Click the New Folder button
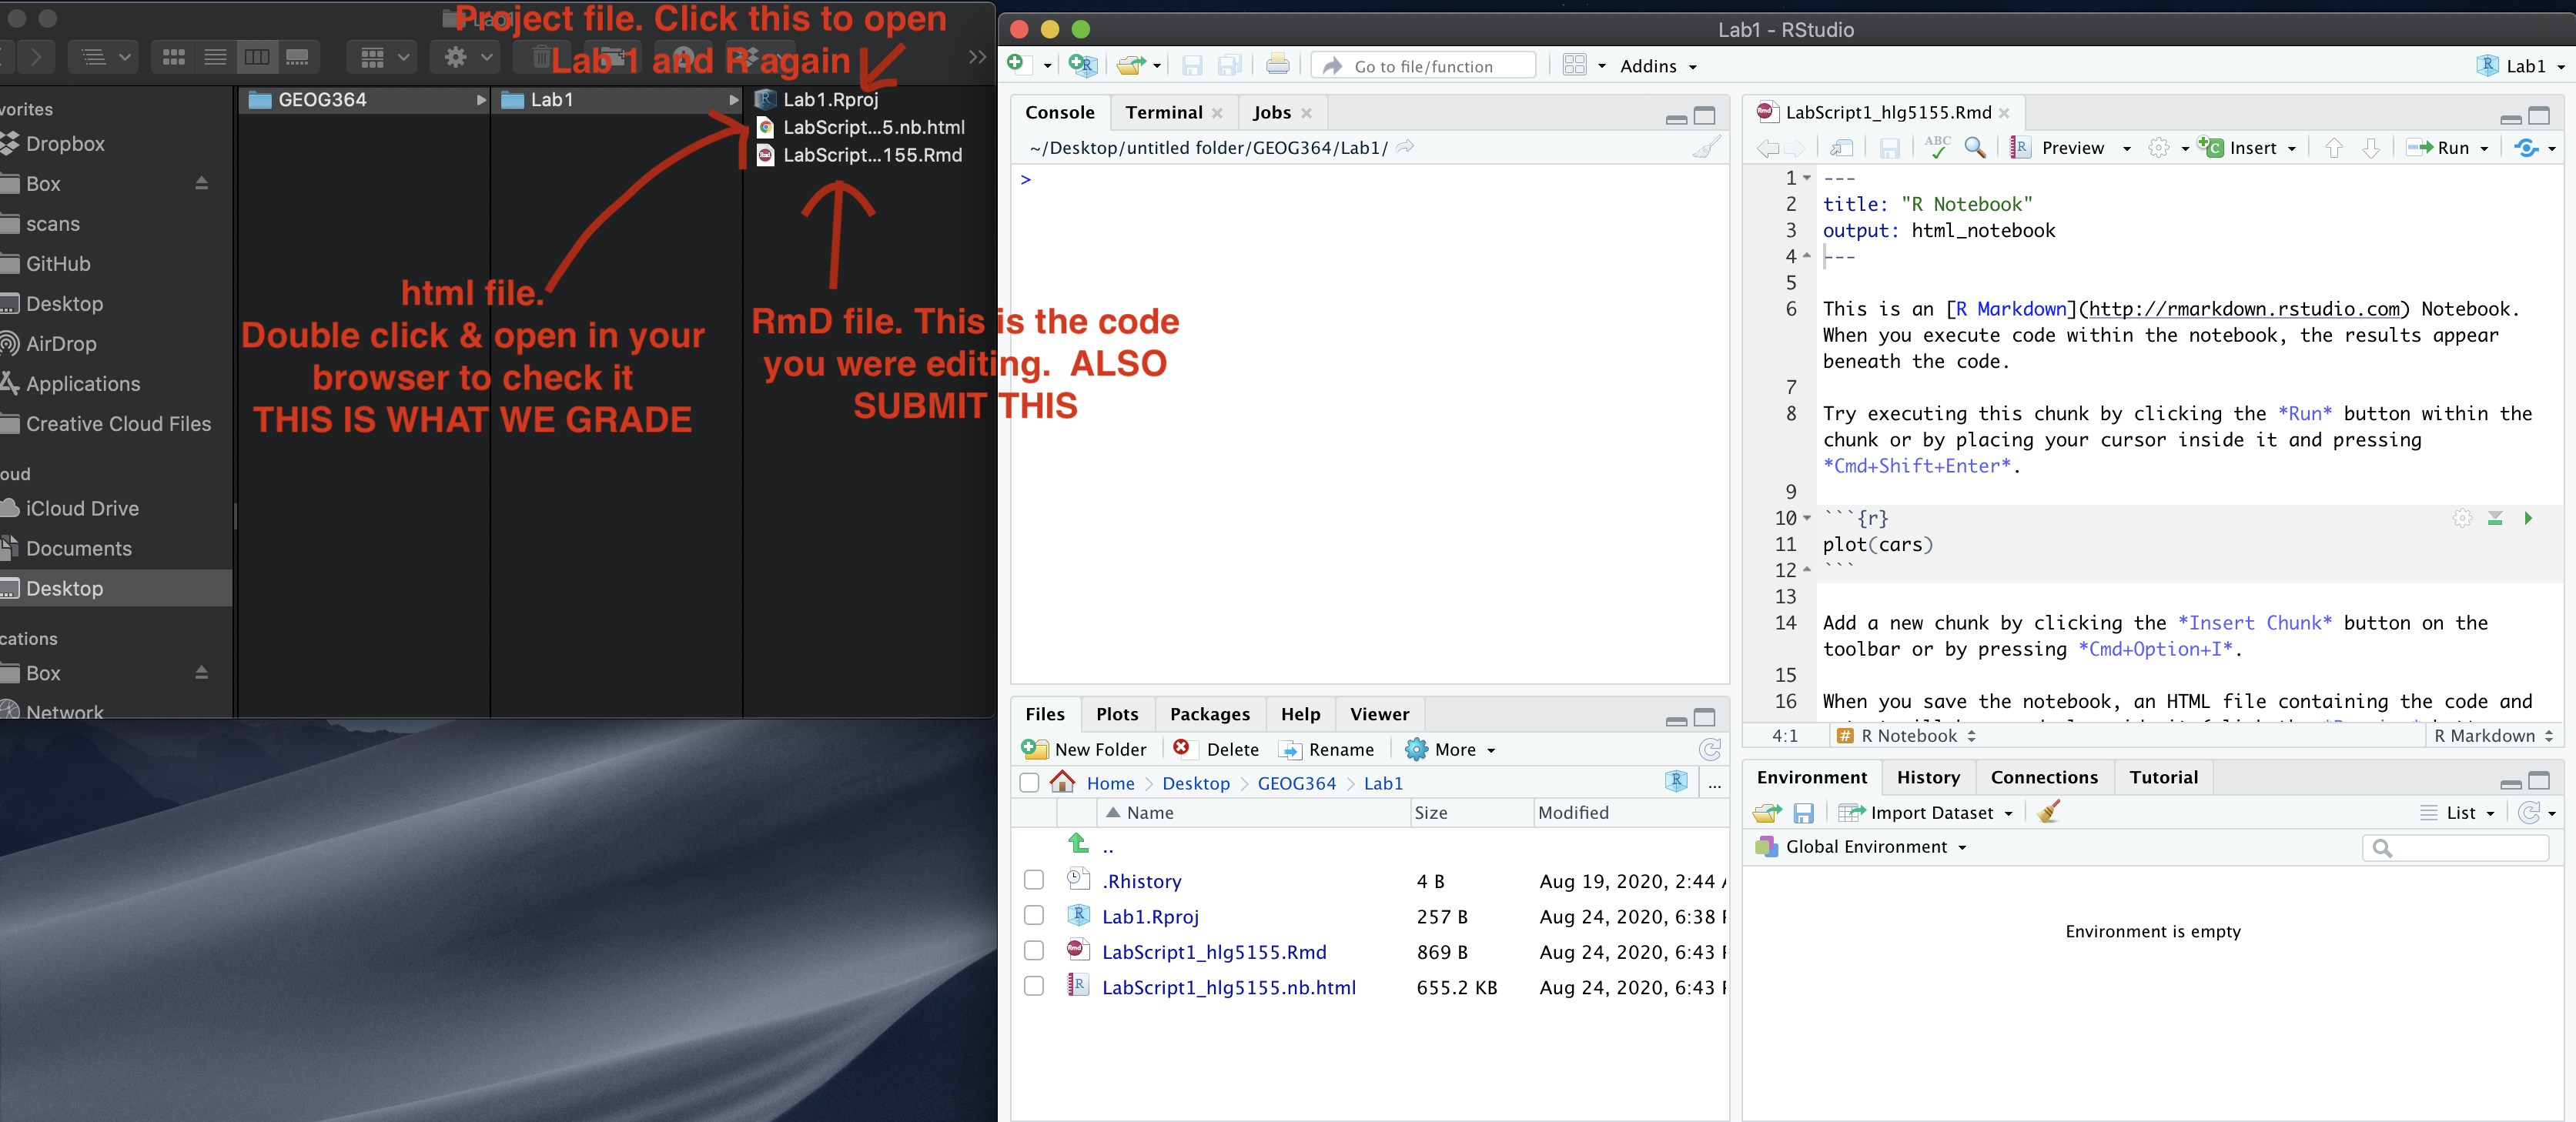The width and height of the screenshot is (2576, 1122). coord(1085,749)
